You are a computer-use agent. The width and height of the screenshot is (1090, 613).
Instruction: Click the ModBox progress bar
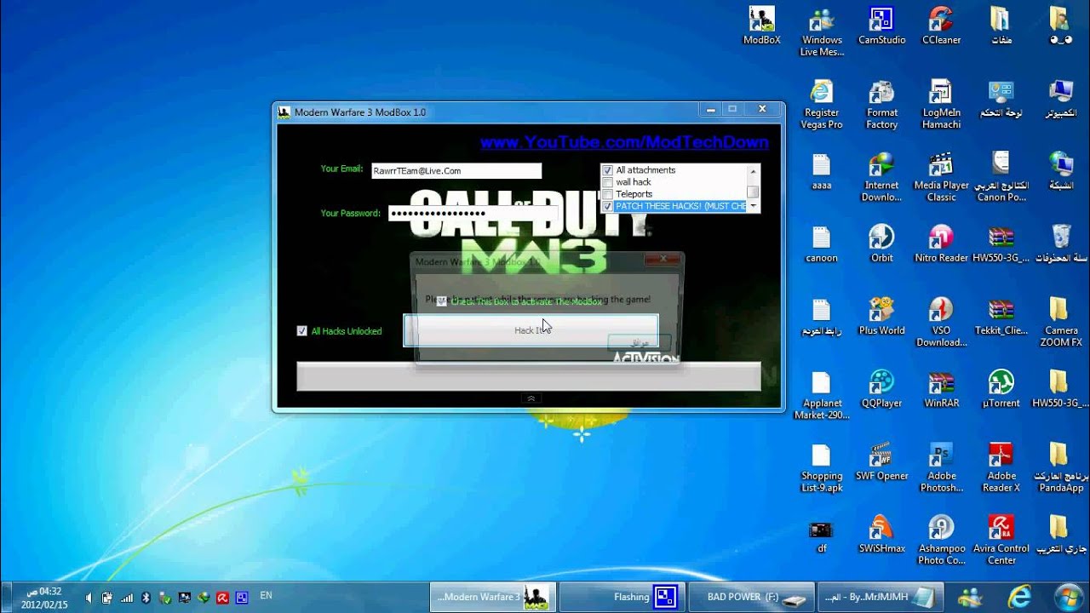(528, 376)
